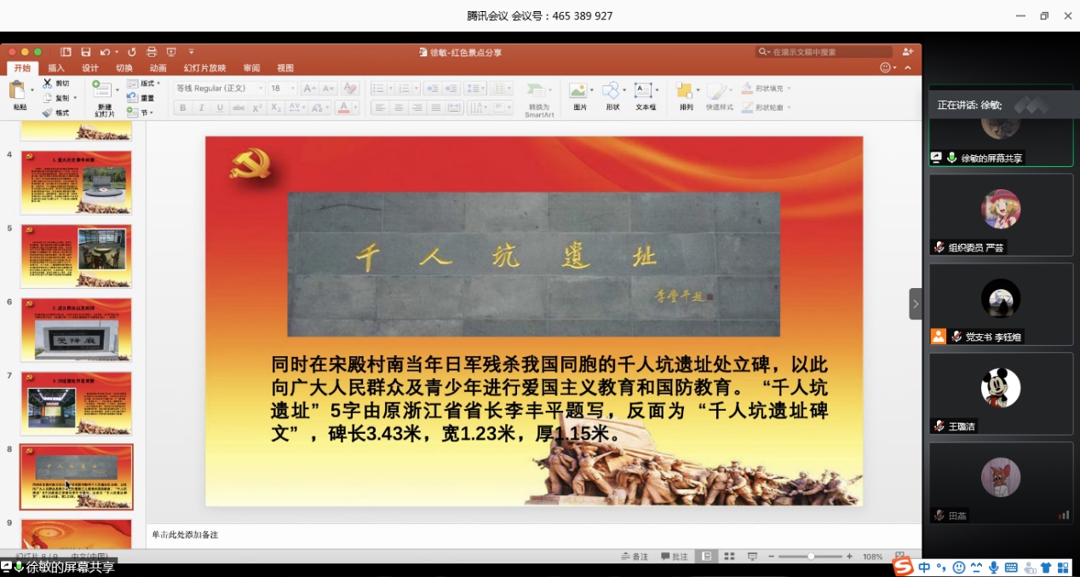1080x577 pixels.
Task: Toggle bold formatting (B)
Action: (x=182, y=108)
